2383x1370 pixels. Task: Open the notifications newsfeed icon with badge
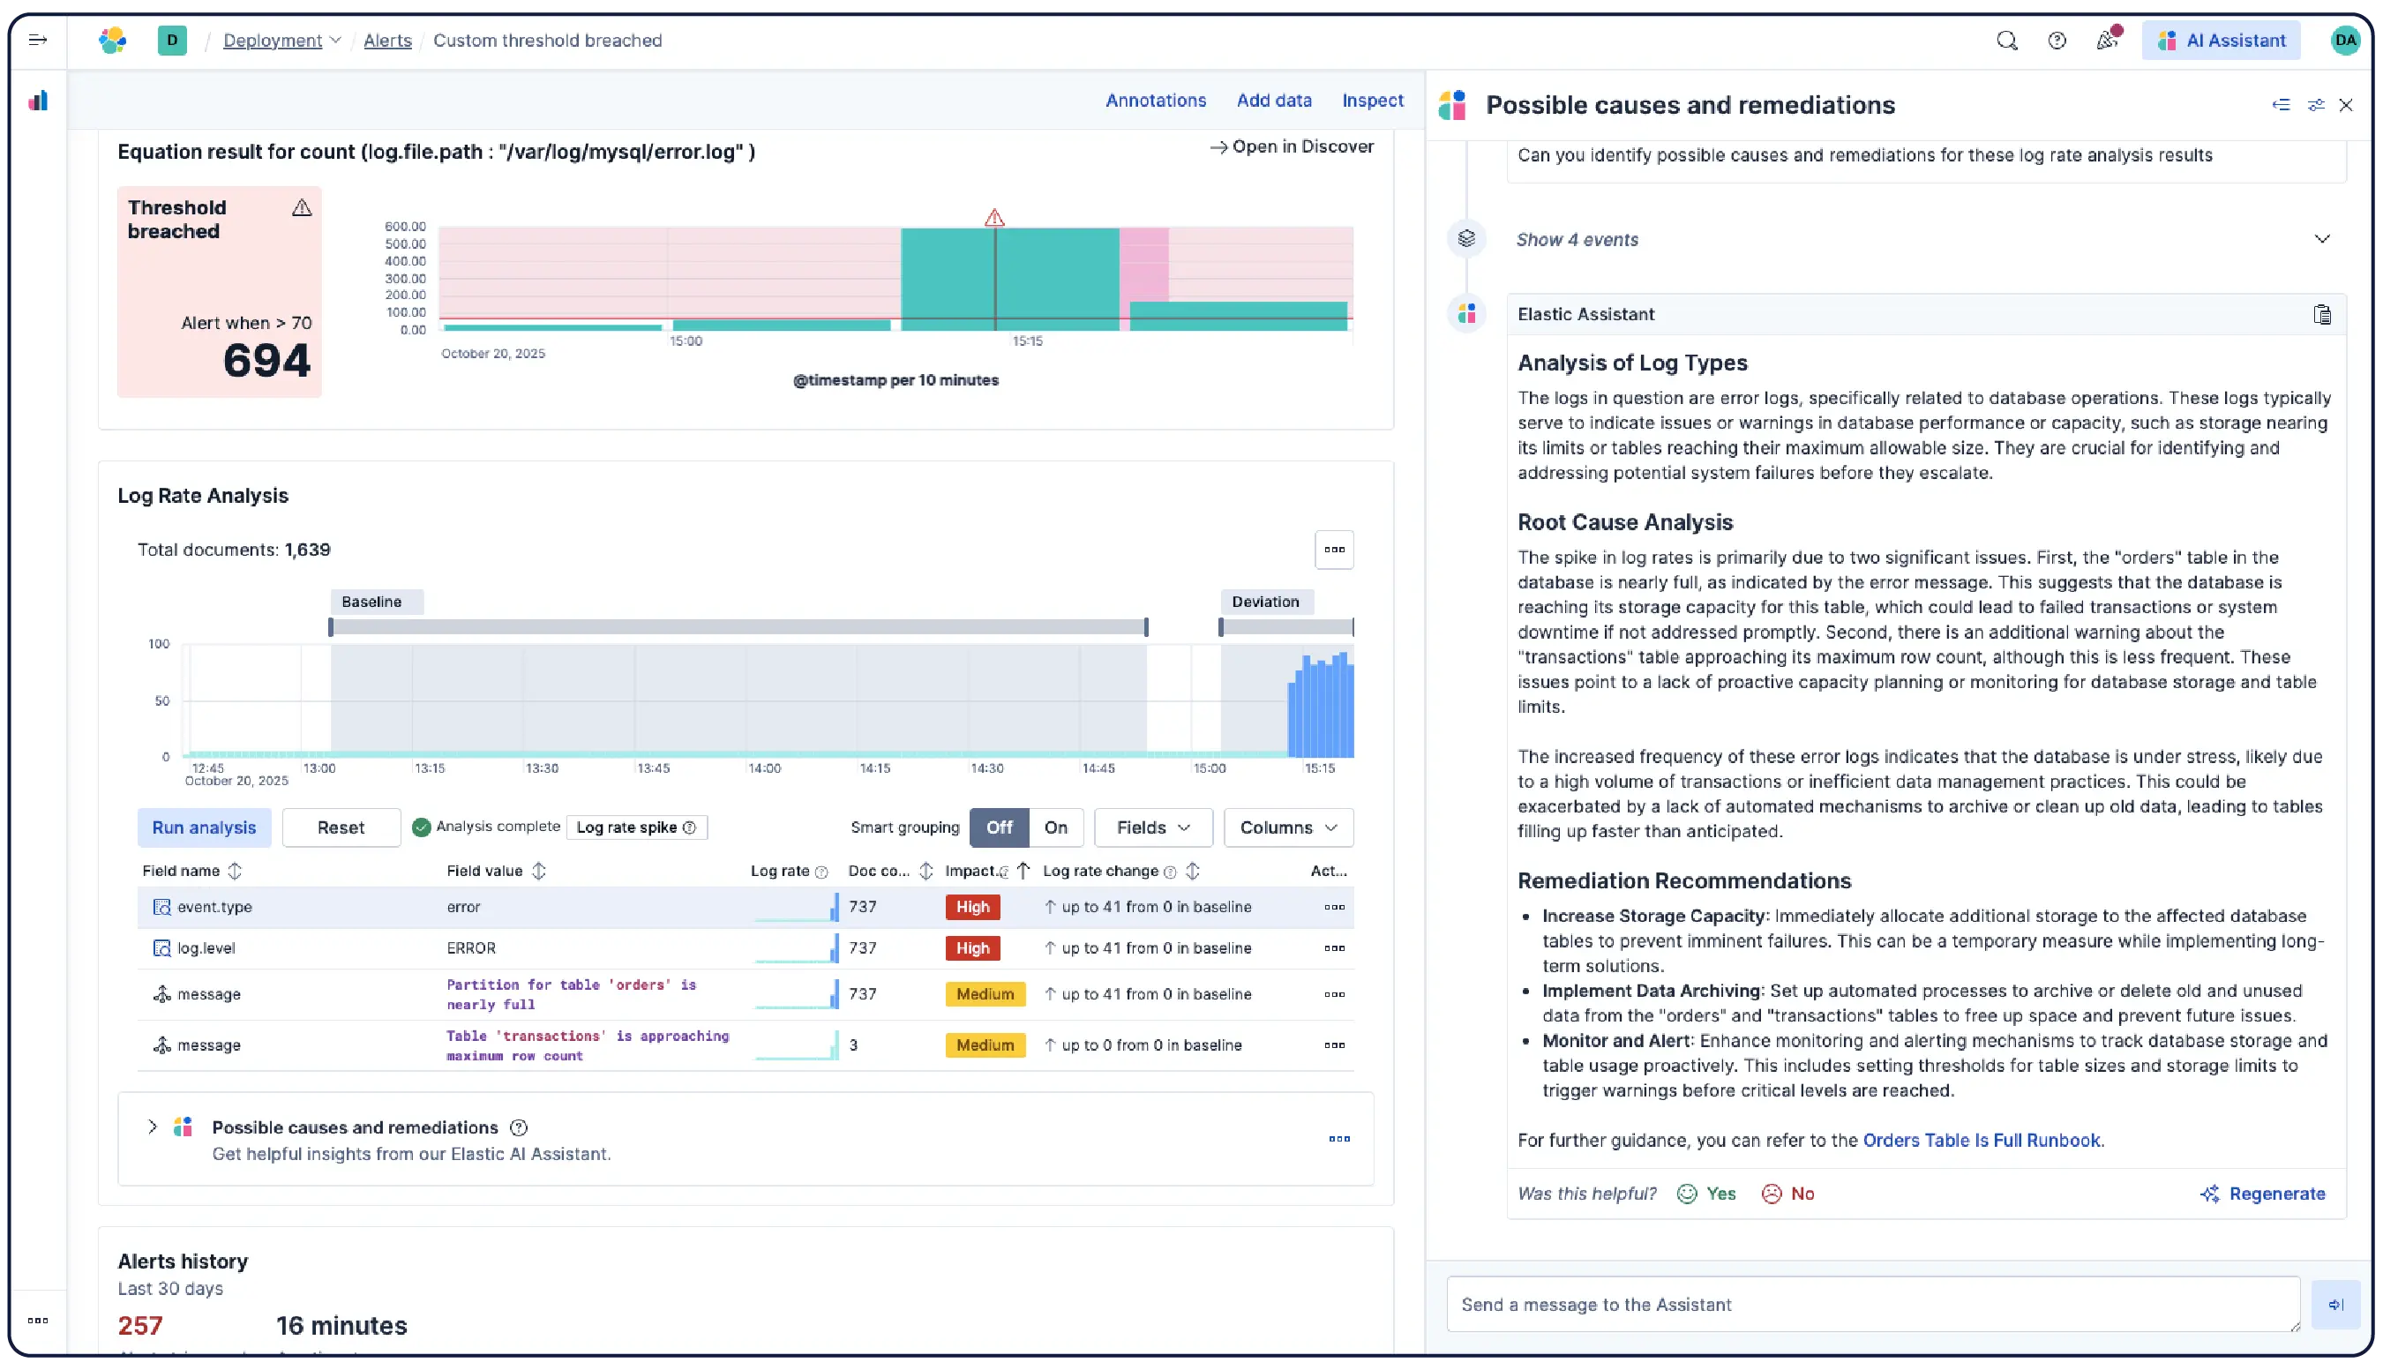(x=2108, y=41)
